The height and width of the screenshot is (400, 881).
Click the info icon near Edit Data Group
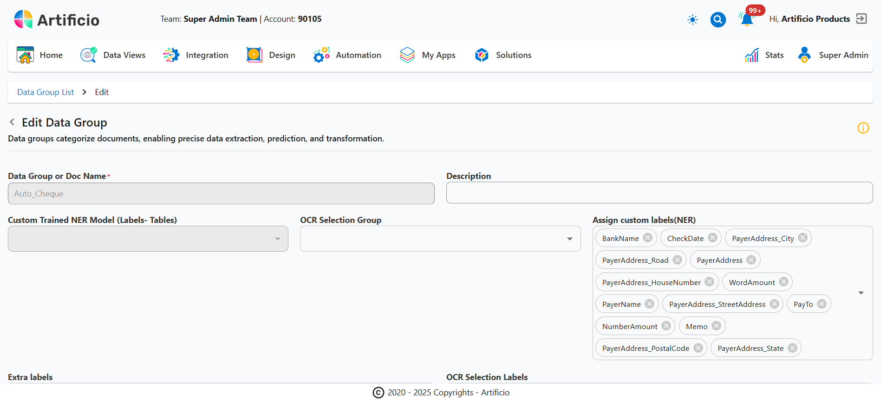pyautogui.click(x=863, y=128)
